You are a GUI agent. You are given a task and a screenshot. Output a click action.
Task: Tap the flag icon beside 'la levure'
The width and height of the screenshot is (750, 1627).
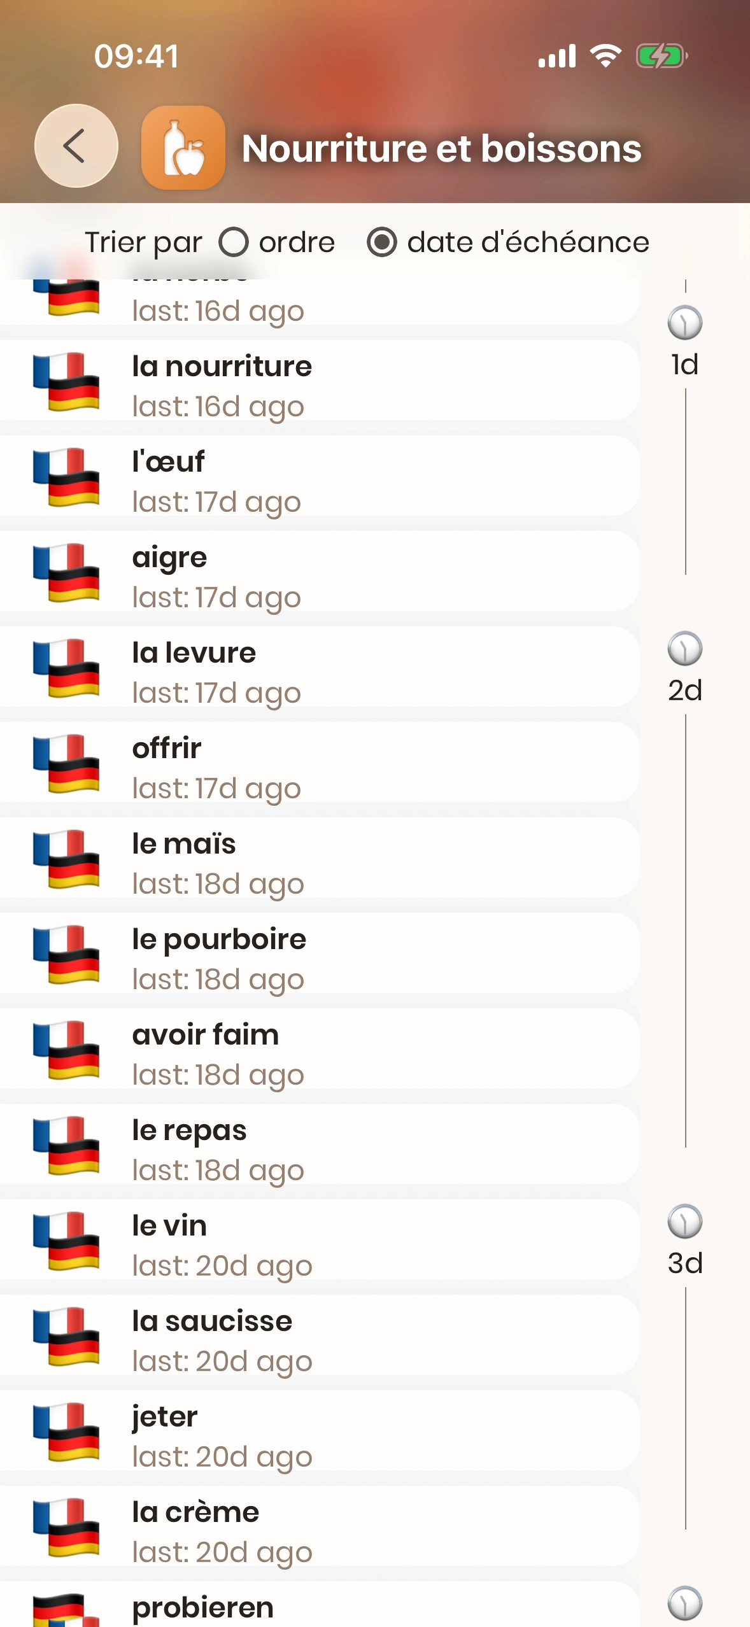pos(66,668)
